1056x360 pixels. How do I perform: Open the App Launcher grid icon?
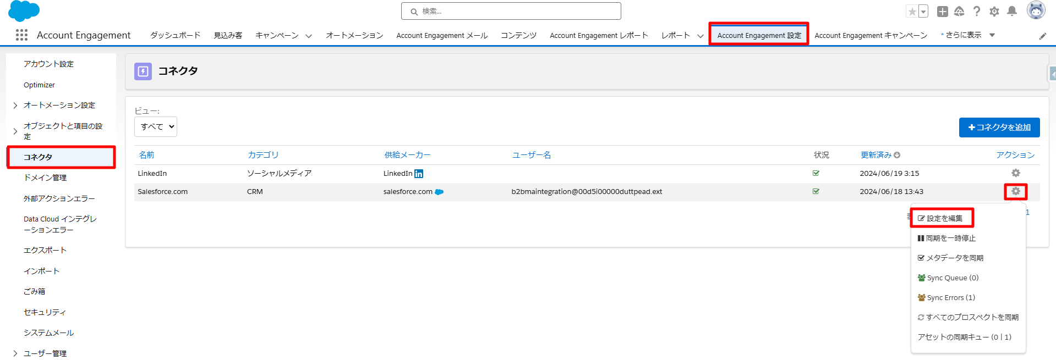pos(21,35)
